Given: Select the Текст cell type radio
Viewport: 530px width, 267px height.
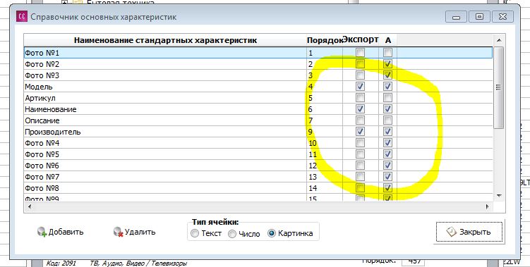Looking at the screenshot, I should pyautogui.click(x=195, y=234).
